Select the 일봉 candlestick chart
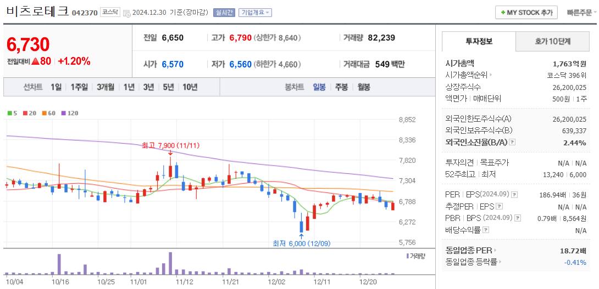599x289 pixels. click(319, 87)
